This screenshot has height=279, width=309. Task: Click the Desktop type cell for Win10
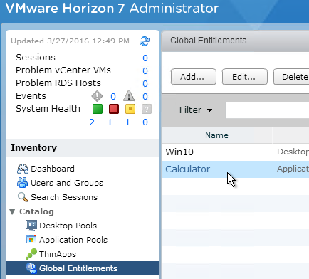pos(291,152)
